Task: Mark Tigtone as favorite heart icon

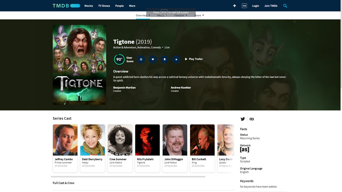Action: (x=153, y=59)
